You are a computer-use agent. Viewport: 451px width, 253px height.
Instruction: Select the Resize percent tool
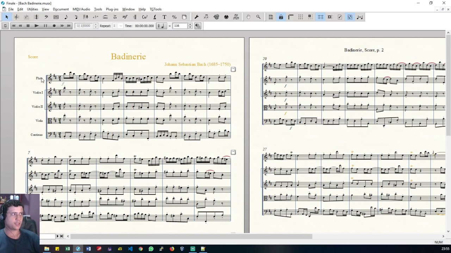(174, 17)
